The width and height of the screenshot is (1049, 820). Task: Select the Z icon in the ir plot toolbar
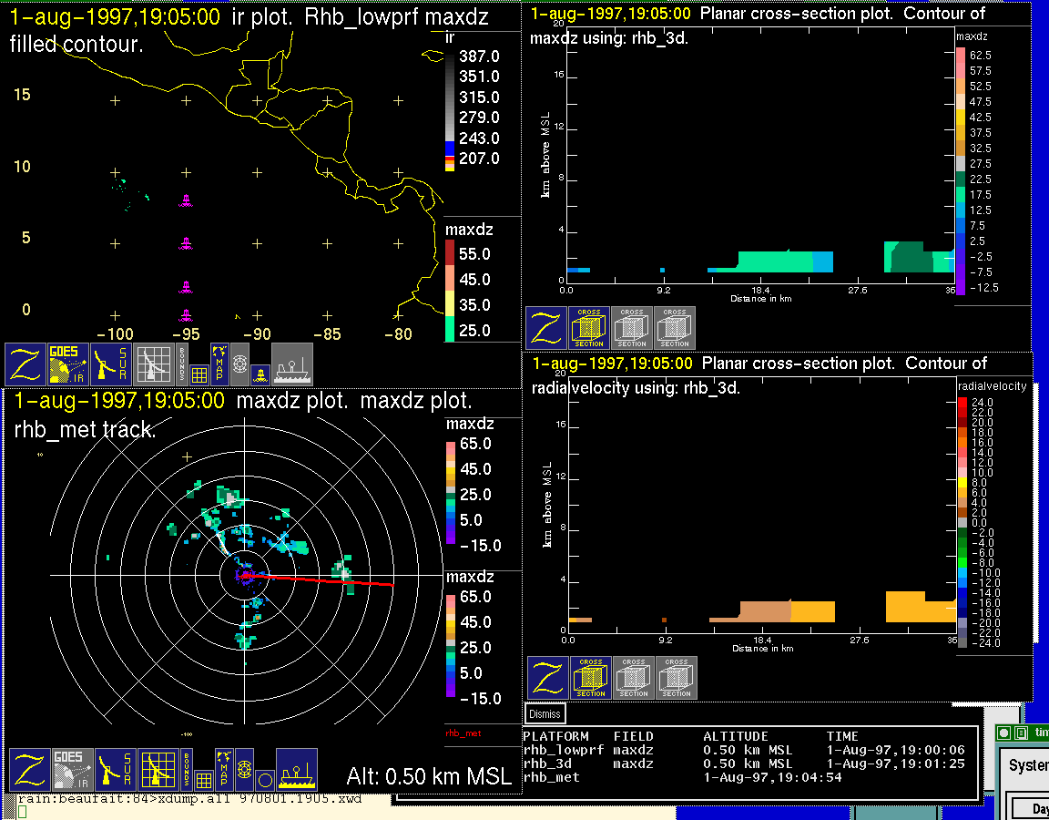(x=25, y=364)
